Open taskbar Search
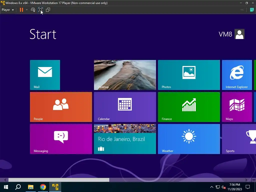 [x=18, y=187]
